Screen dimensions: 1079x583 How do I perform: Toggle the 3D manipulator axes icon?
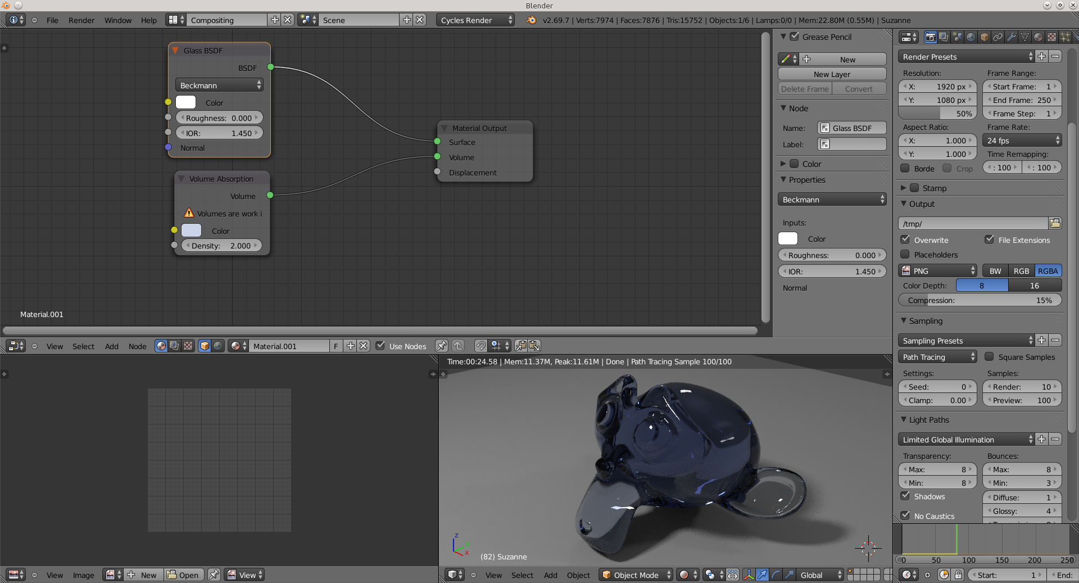(749, 575)
